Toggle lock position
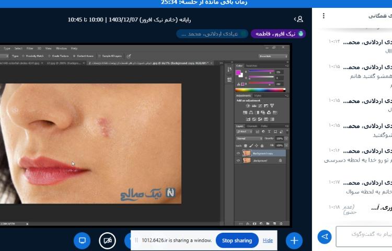This screenshot has width=392, height=251. point(257,145)
